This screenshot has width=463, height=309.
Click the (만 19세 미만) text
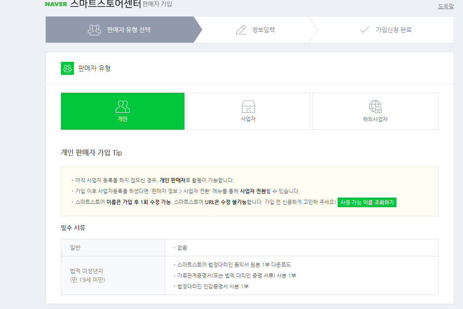tap(88, 280)
